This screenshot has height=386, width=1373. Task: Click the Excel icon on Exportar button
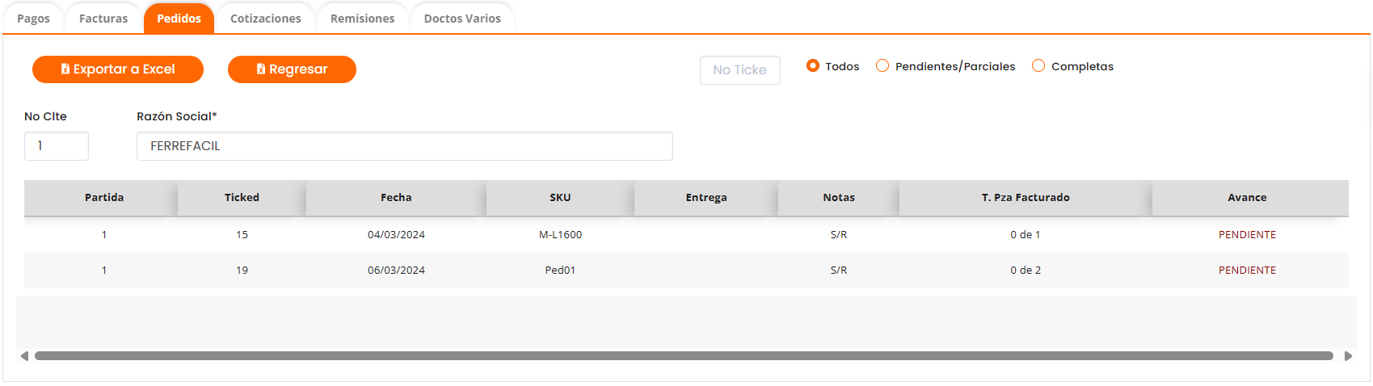65,69
